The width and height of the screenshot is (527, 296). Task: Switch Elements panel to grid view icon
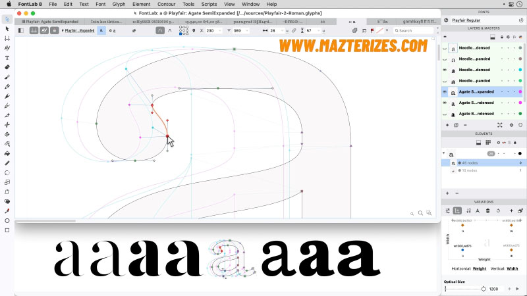[x=488, y=142]
